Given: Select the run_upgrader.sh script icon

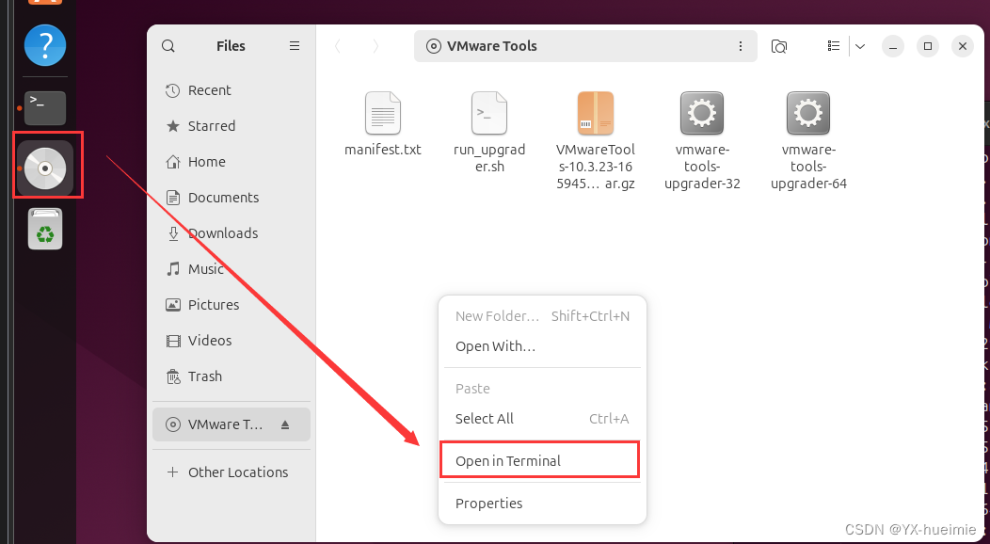Looking at the screenshot, I should tap(489, 114).
